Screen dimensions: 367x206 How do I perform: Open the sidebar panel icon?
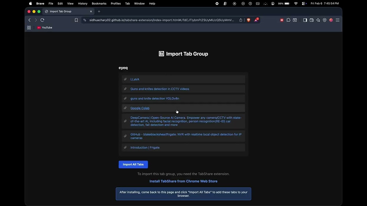[x=305, y=20]
